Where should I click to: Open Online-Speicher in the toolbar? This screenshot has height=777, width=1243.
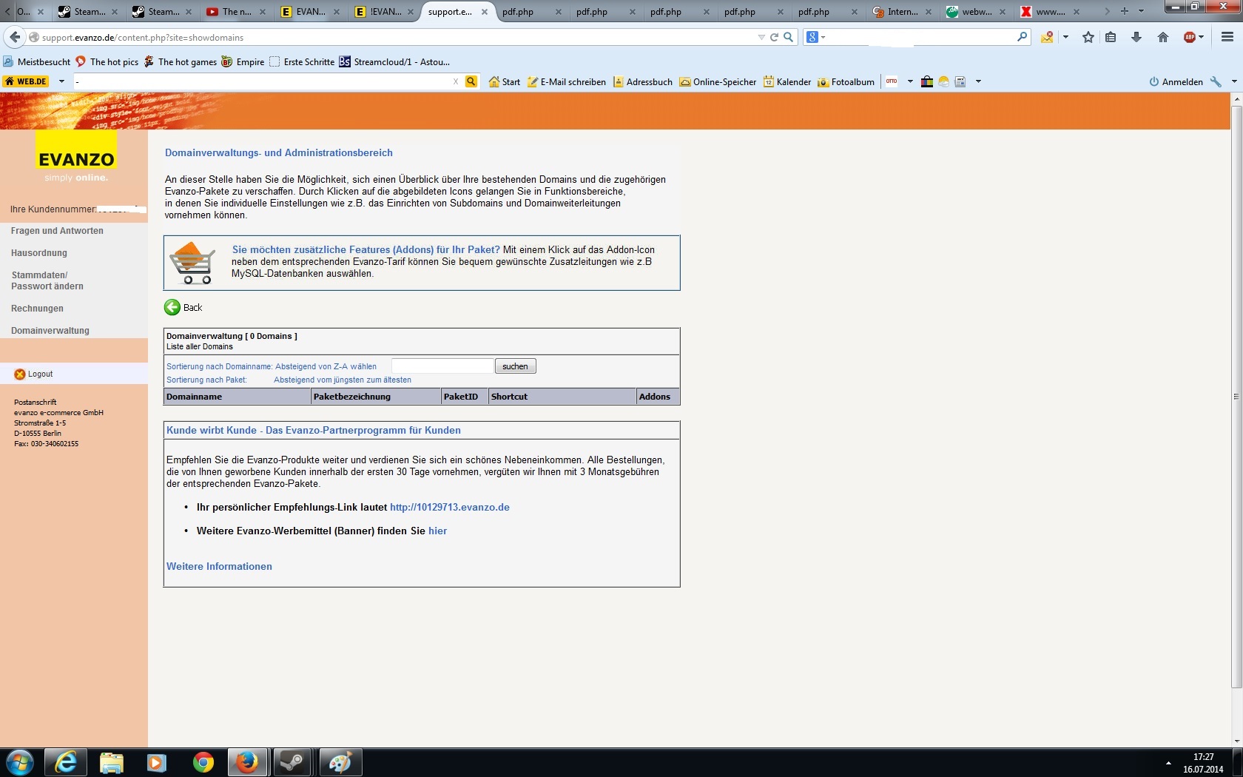pyautogui.click(x=718, y=81)
